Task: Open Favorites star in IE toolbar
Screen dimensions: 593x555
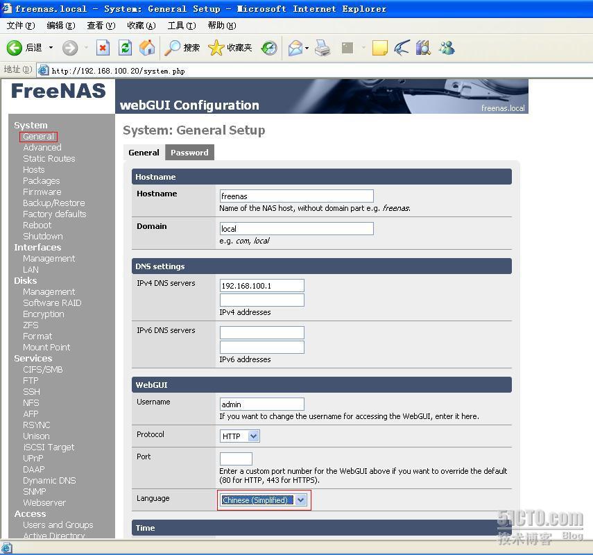Action: point(230,48)
